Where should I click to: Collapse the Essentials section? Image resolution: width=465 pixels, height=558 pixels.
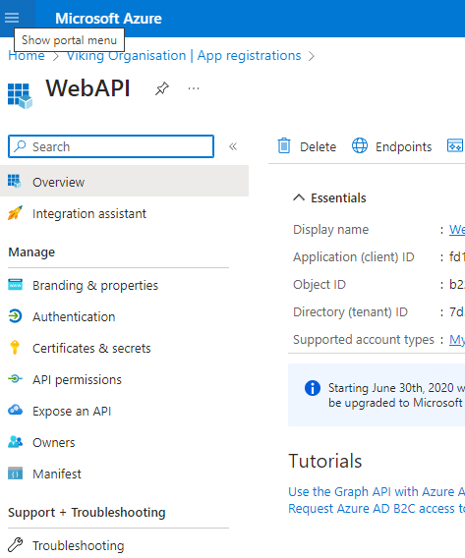[299, 197]
